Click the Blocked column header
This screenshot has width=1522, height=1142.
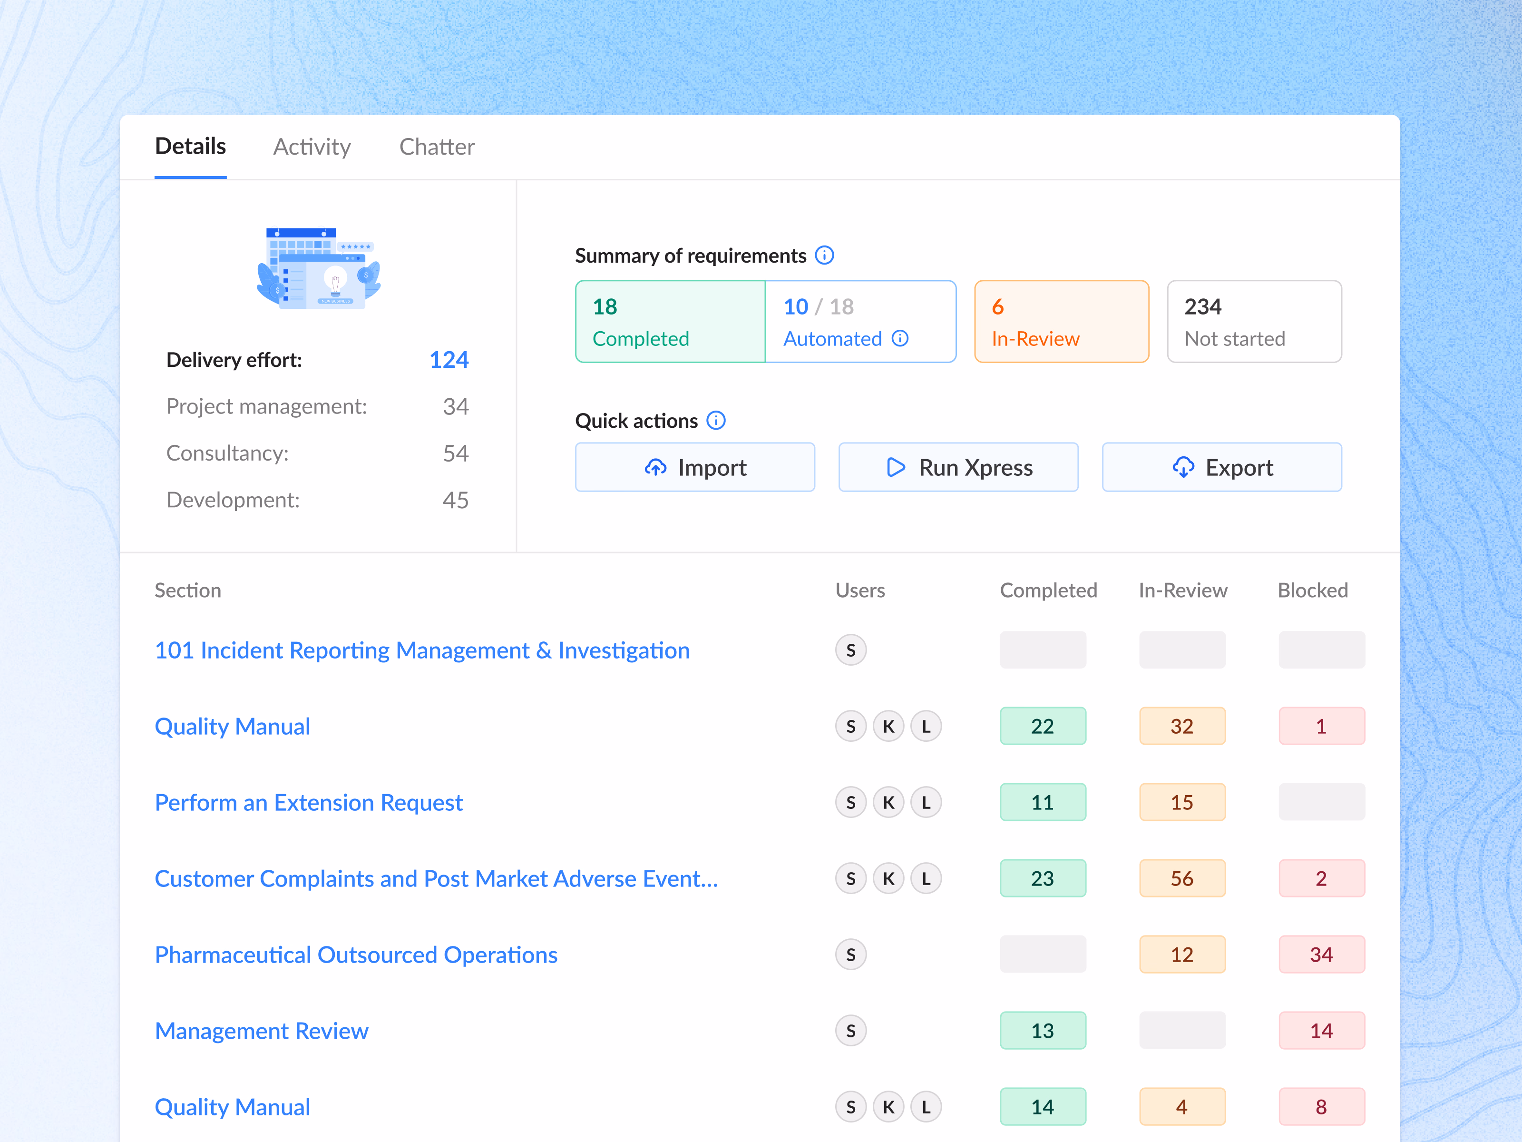click(1313, 591)
